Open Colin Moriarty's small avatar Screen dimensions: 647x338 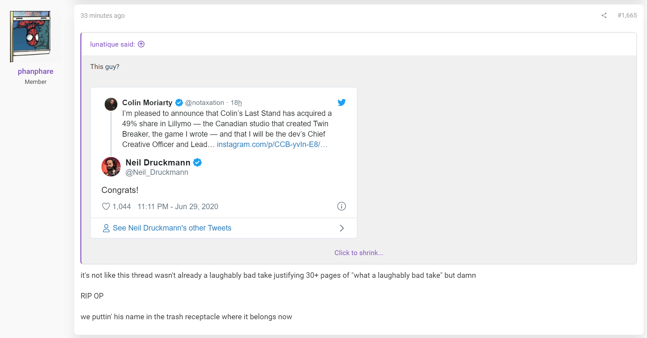[x=111, y=104]
